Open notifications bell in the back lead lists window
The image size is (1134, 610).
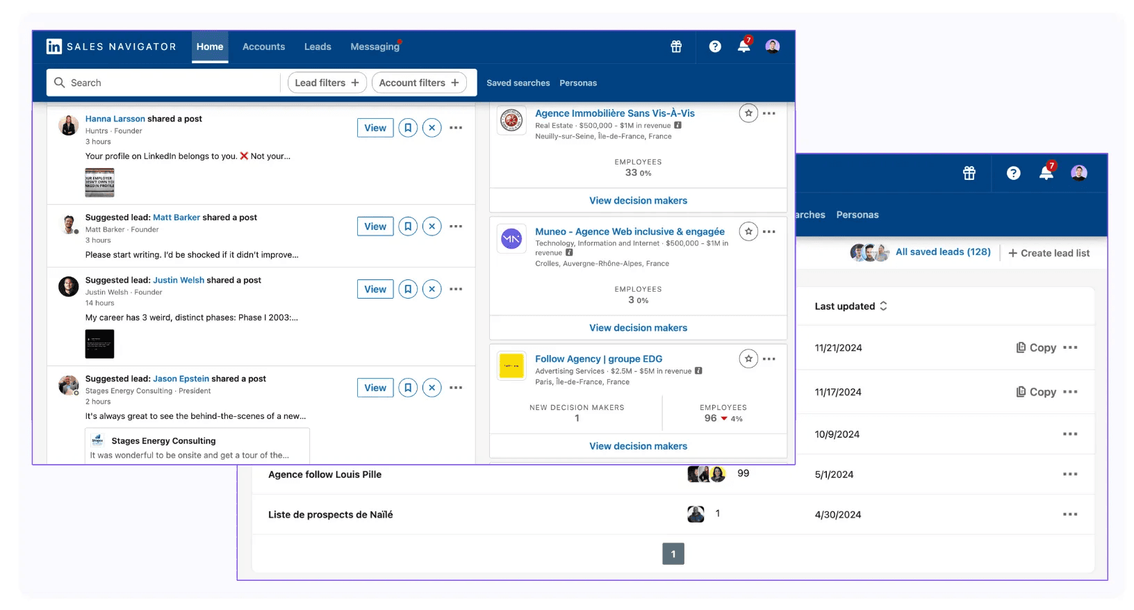pos(1046,172)
